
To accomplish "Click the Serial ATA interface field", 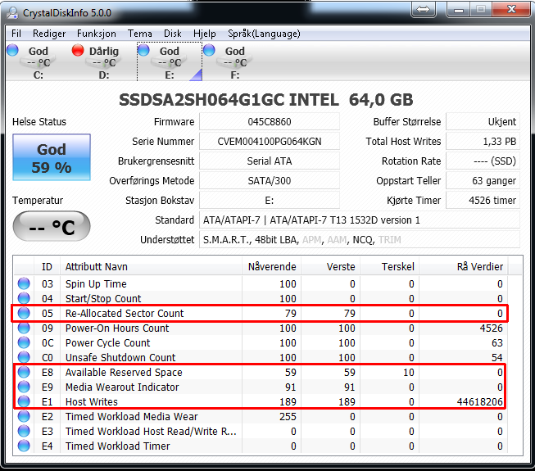I will tap(270, 161).
